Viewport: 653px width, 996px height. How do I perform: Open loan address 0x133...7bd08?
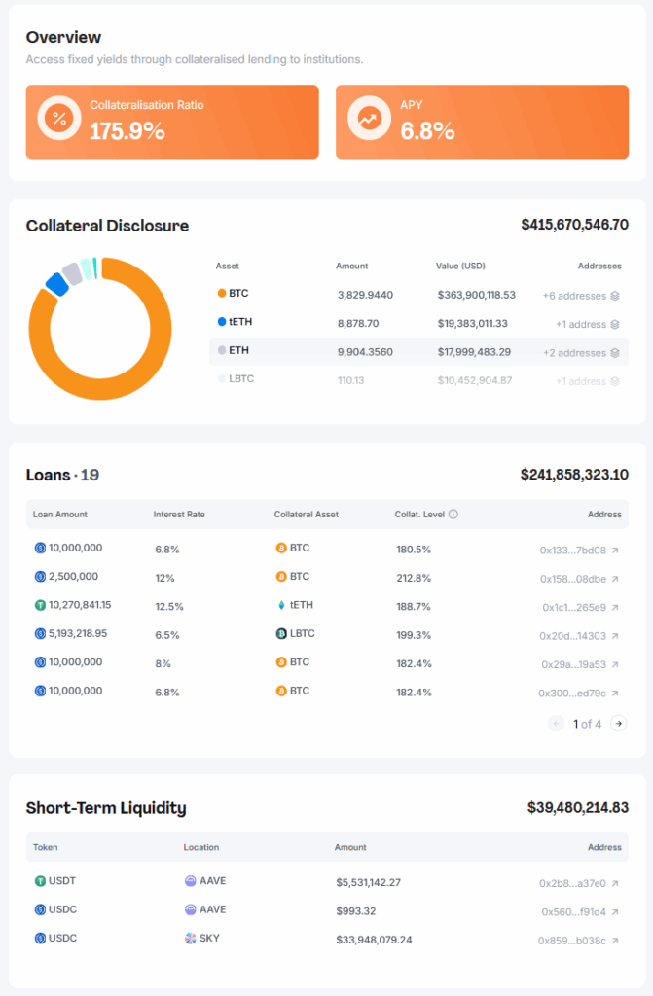(573, 551)
